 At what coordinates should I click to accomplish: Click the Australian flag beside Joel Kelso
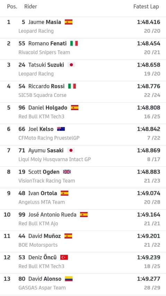(x=61, y=129)
